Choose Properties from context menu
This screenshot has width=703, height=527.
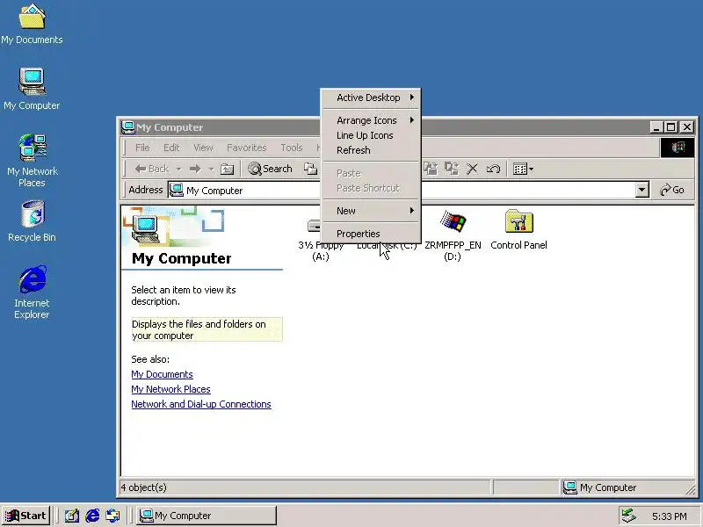(x=371, y=234)
